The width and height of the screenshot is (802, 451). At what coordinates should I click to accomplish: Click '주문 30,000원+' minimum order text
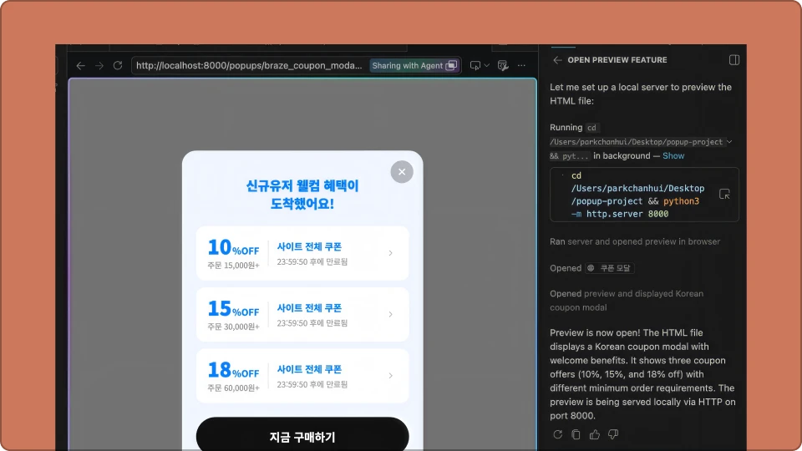coord(233,327)
